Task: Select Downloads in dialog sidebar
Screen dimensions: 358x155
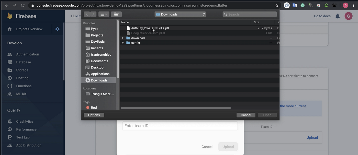Action: click(98, 80)
